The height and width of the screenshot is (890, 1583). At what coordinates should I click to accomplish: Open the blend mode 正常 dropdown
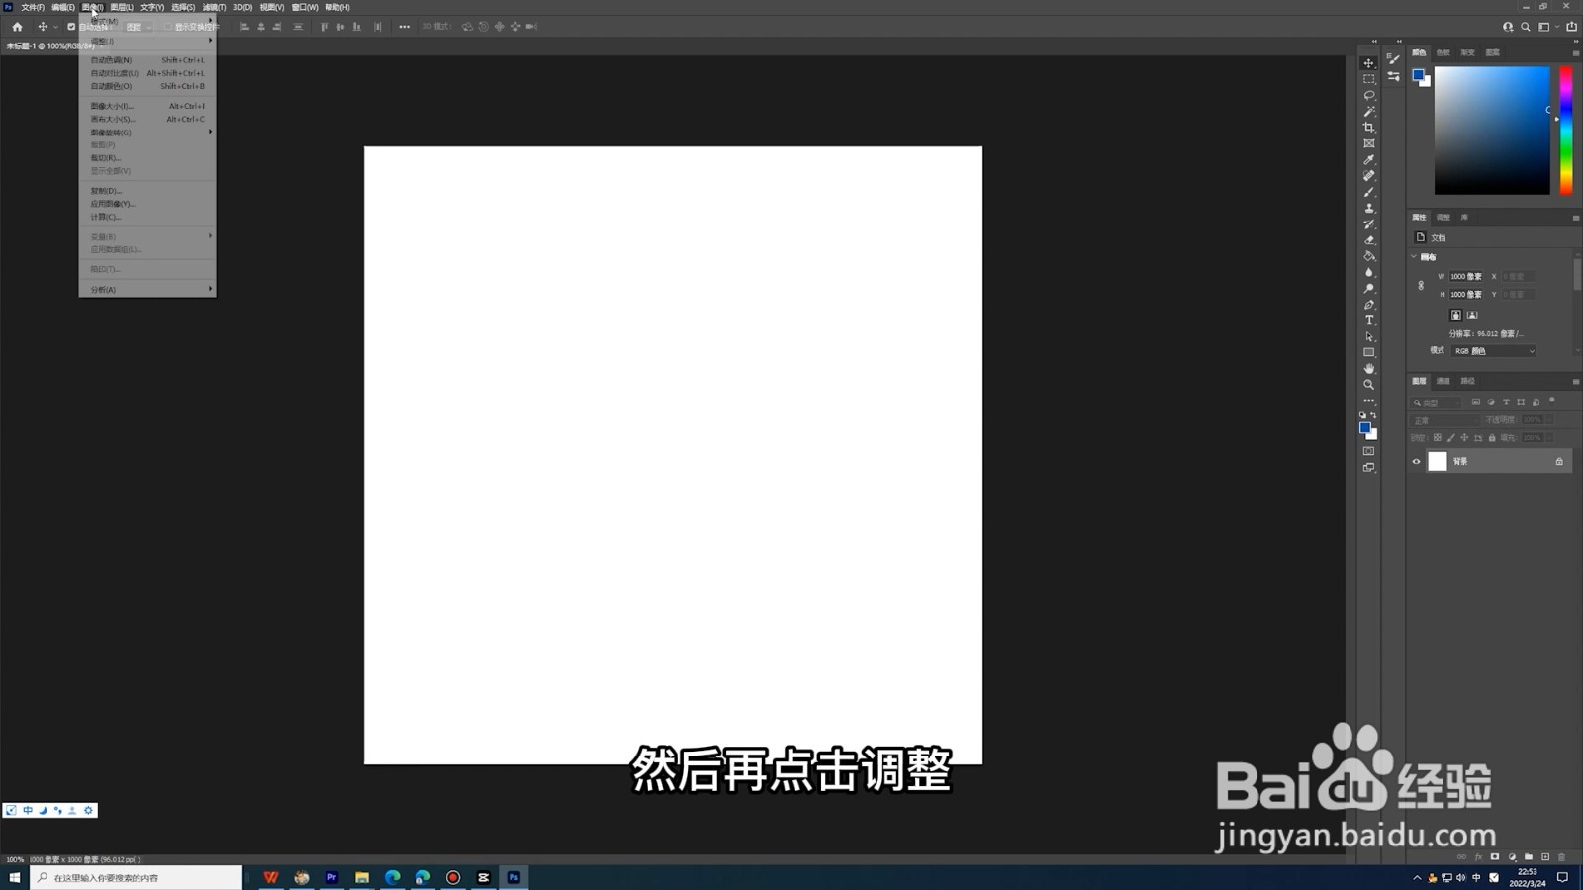[1445, 420]
